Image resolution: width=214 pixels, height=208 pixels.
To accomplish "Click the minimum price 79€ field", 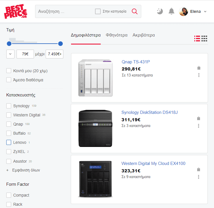I will pos(25,54).
